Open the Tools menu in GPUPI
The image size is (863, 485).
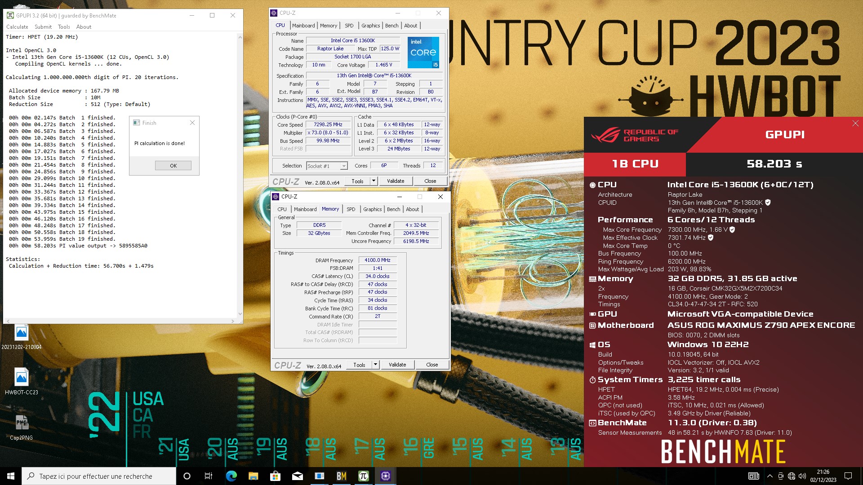point(64,27)
